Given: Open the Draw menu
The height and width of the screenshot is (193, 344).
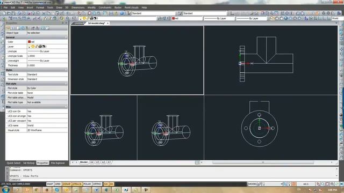Looking at the screenshot, I should click(59, 8).
